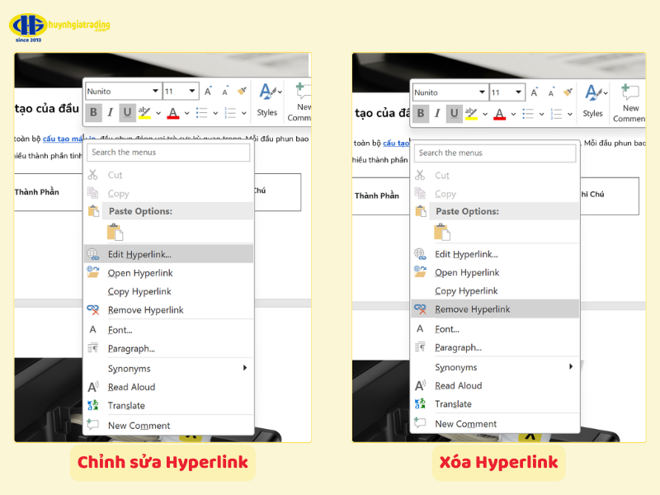Choose Edit Hyperlink in left context menu
Viewport: 660px width, 495px height.
pos(139,254)
